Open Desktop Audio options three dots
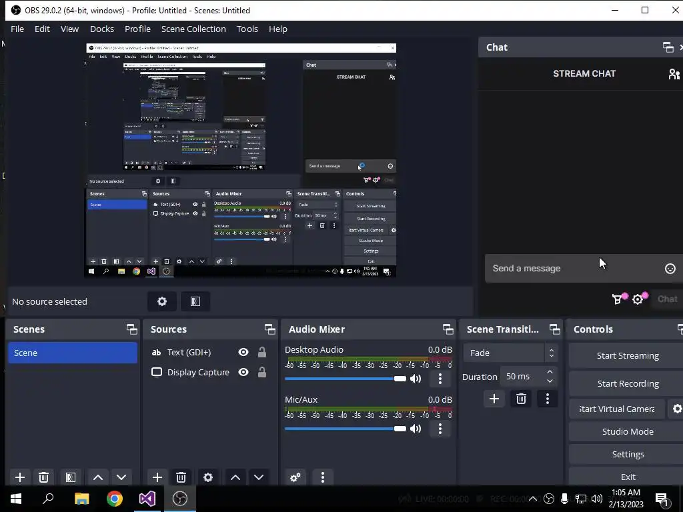 click(440, 379)
